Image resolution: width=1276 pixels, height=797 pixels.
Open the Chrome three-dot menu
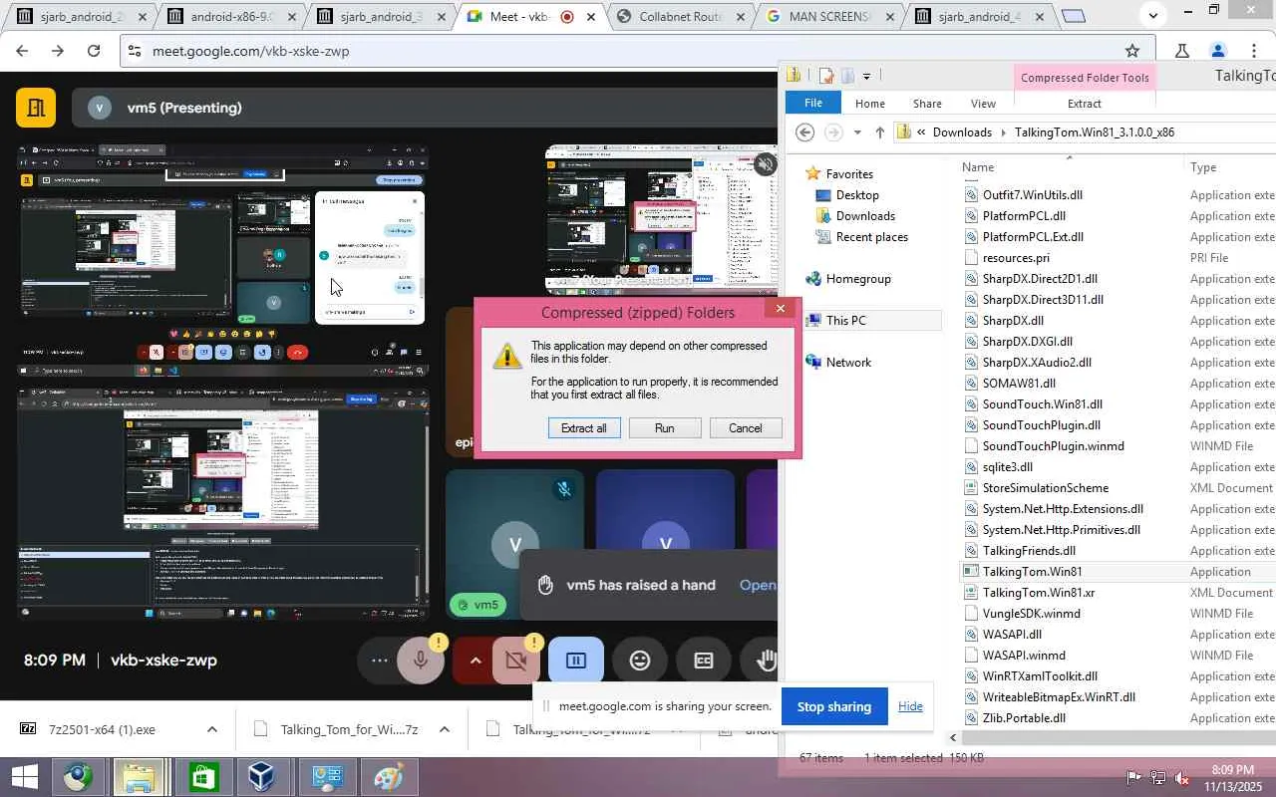[x=1254, y=51]
